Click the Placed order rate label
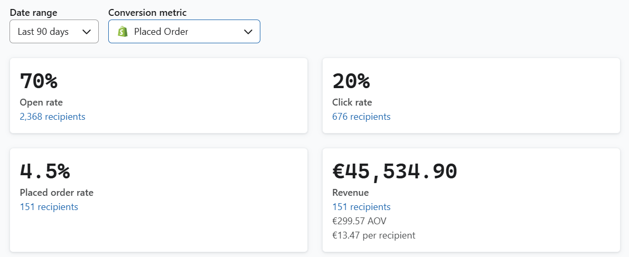 57,193
